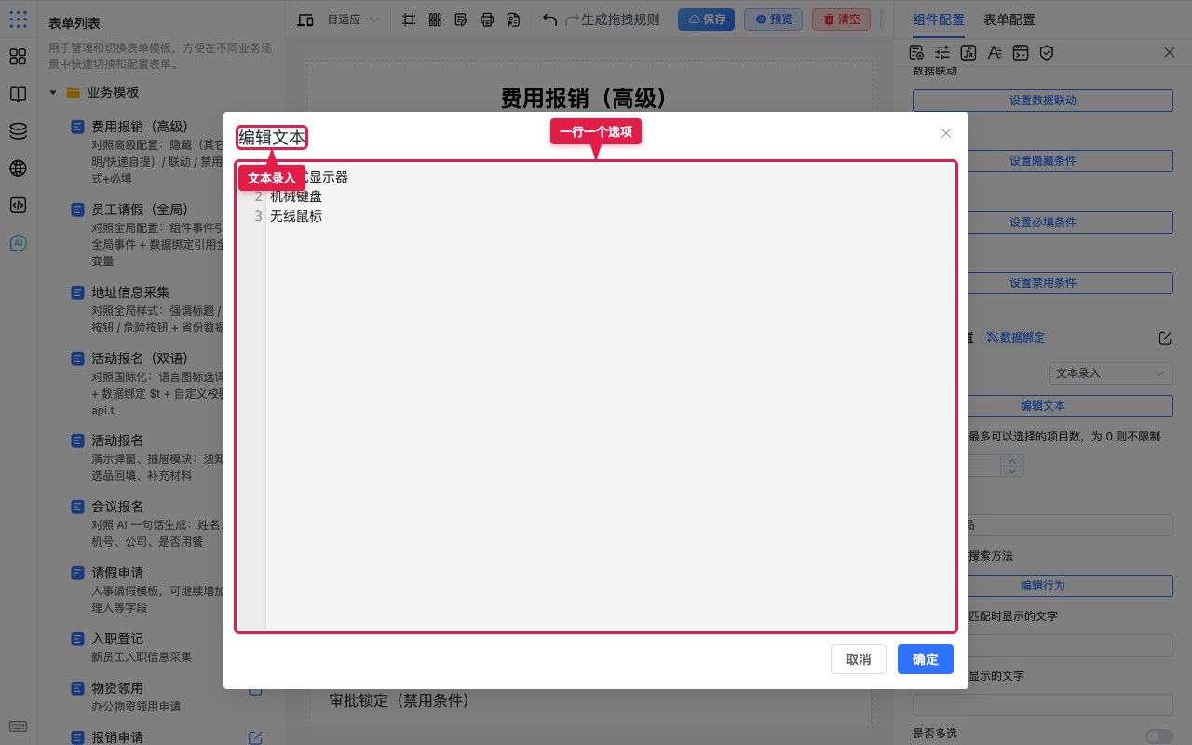The width and height of the screenshot is (1192, 745).
Task: Switch to the 表单配置 tab
Action: tap(1009, 20)
